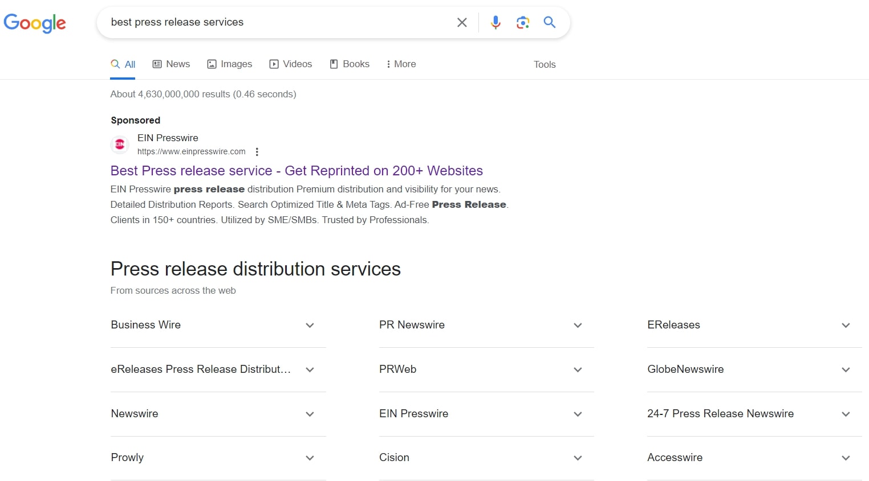Click the magnifying glass search button

[550, 22]
